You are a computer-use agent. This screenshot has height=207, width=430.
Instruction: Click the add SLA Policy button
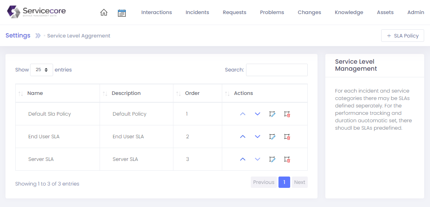pyautogui.click(x=402, y=36)
